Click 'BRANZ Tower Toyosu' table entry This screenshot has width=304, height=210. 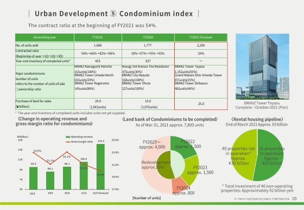coord(190,67)
